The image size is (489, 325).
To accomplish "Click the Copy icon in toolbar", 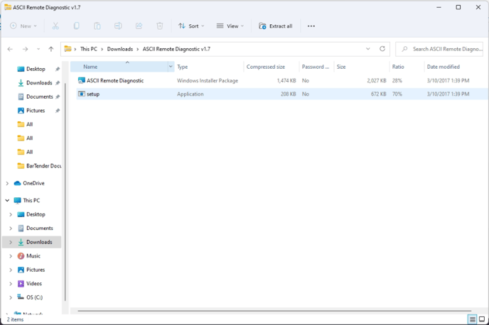I will click(x=76, y=26).
